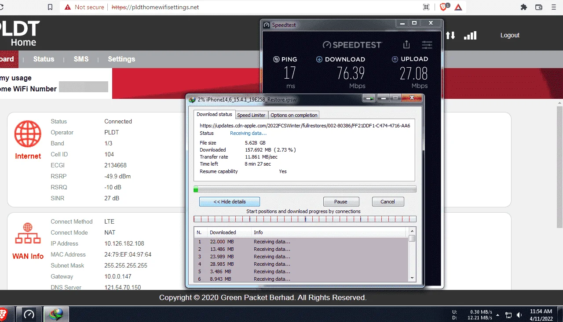
Task: Click the updates.cdn-apple.com download URL text
Action: [x=305, y=126]
